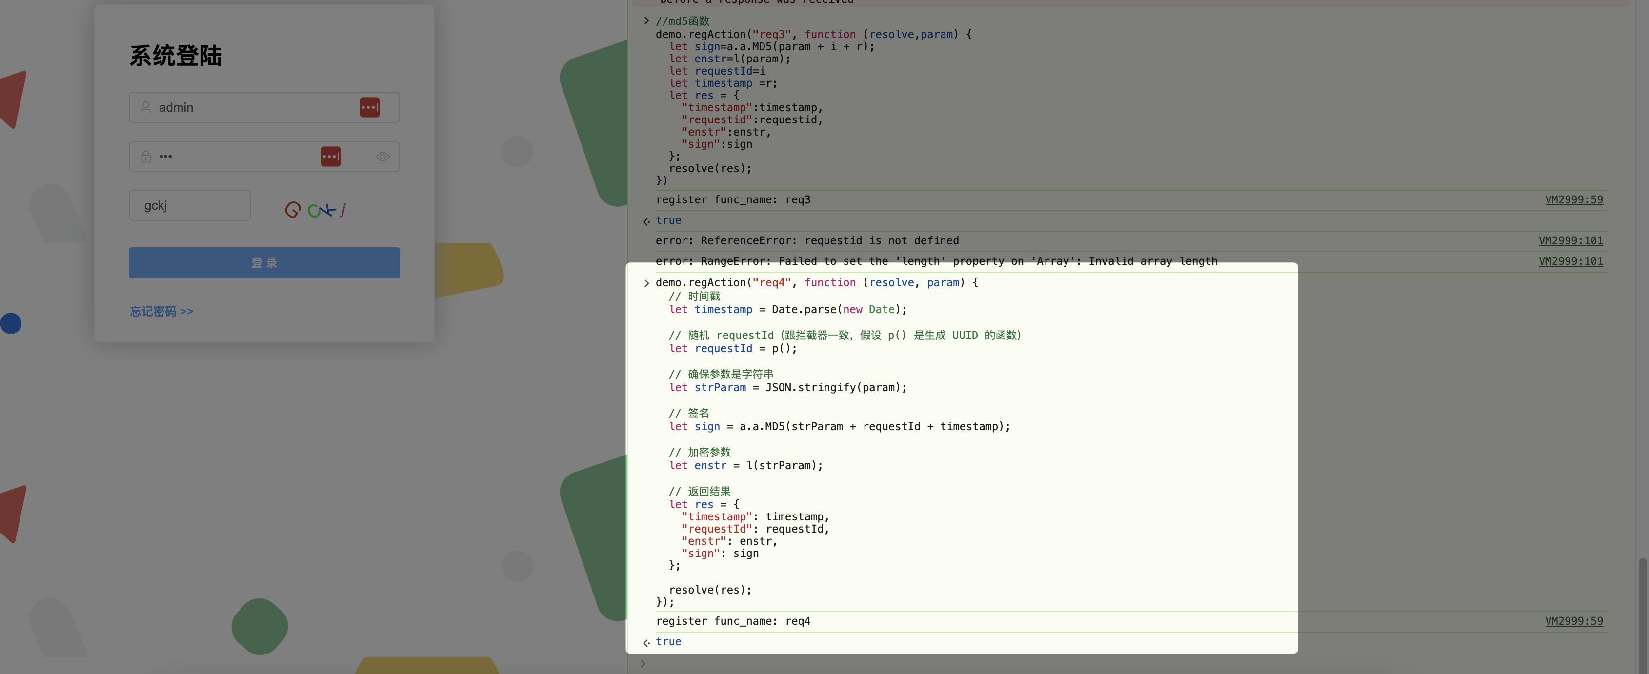The width and height of the screenshot is (1649, 674).
Task: Click the password manager icon in password field
Action: (330, 156)
